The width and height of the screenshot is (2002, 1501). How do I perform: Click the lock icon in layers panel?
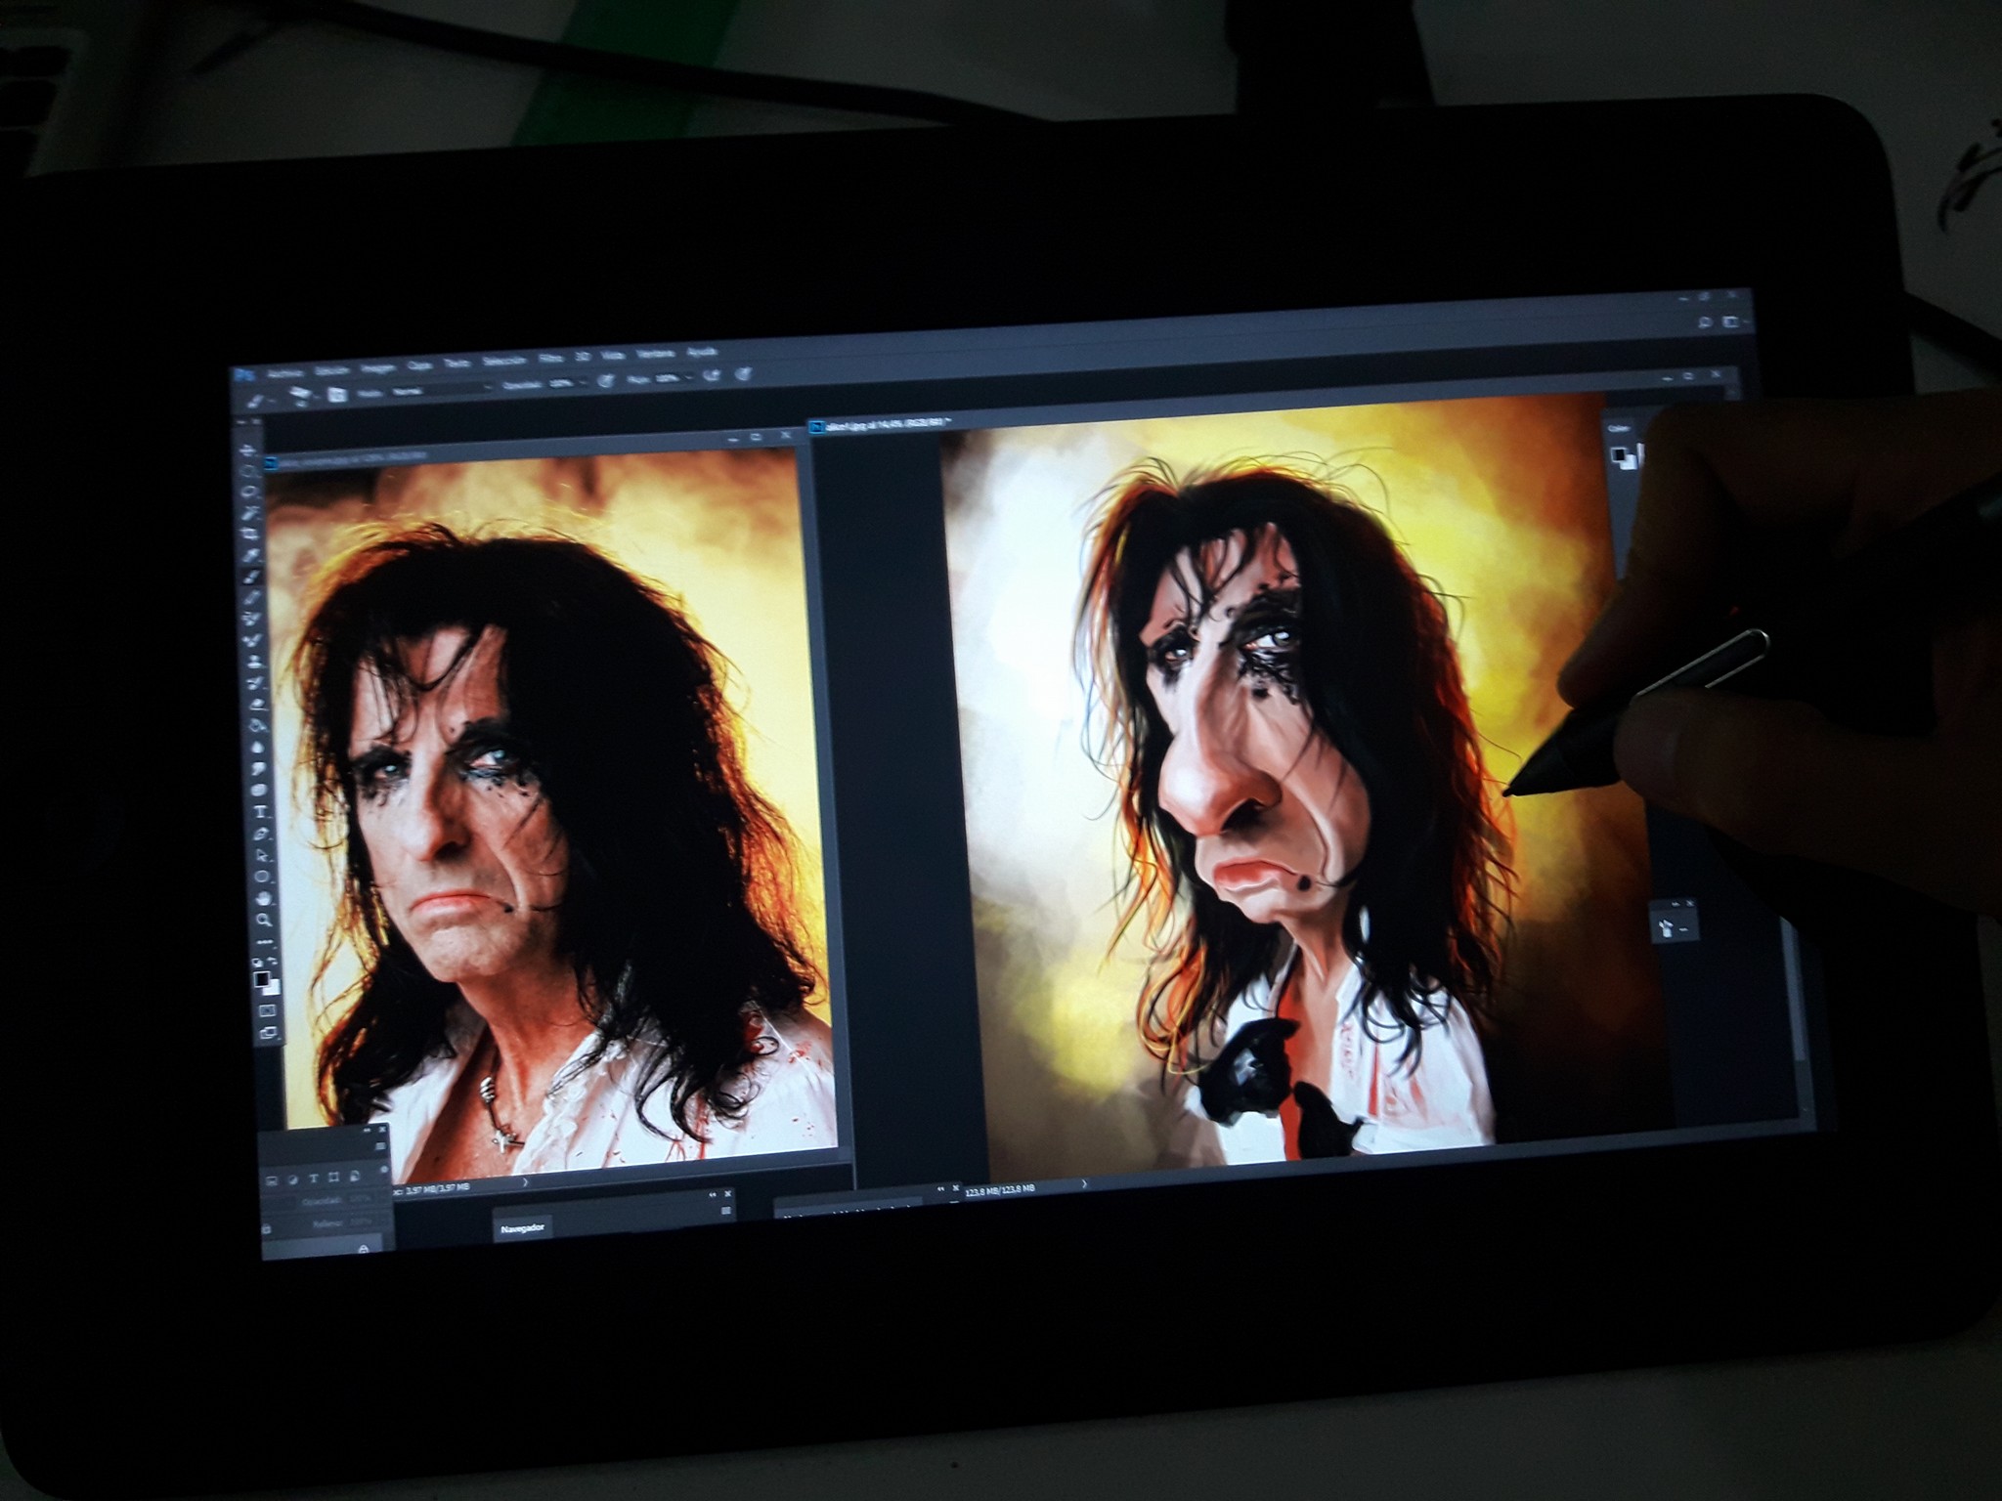coord(266,1229)
